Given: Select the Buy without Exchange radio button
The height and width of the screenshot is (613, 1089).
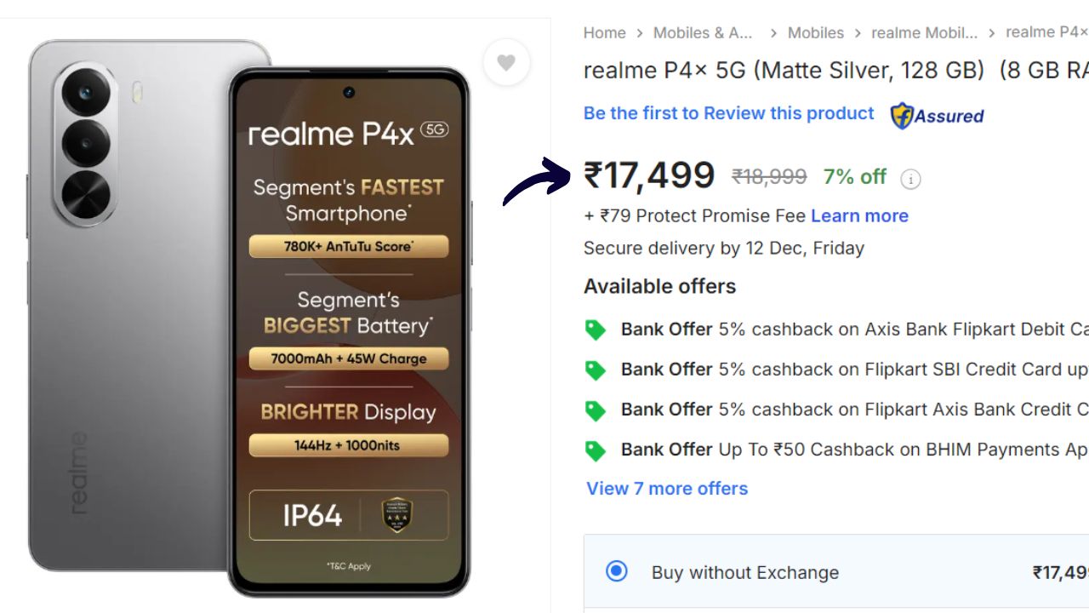Looking at the screenshot, I should point(618,571).
